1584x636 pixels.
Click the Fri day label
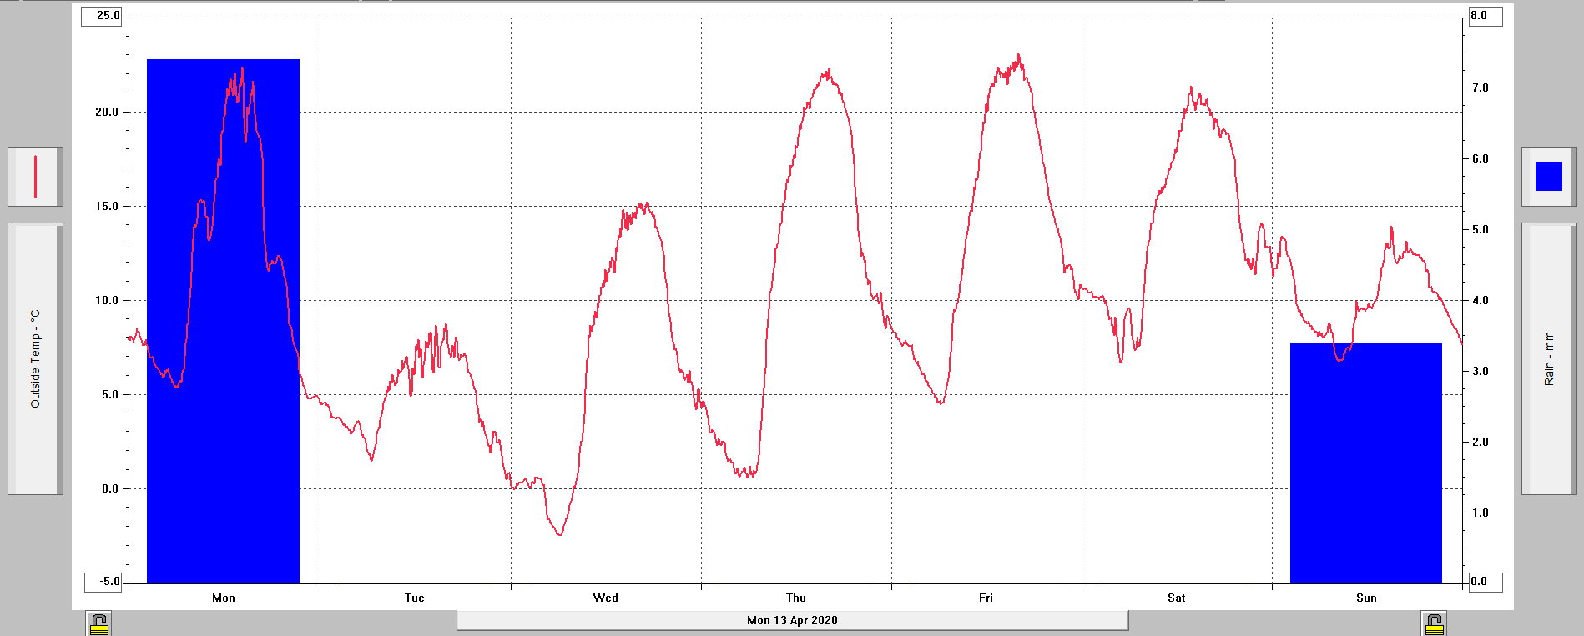pos(986,598)
